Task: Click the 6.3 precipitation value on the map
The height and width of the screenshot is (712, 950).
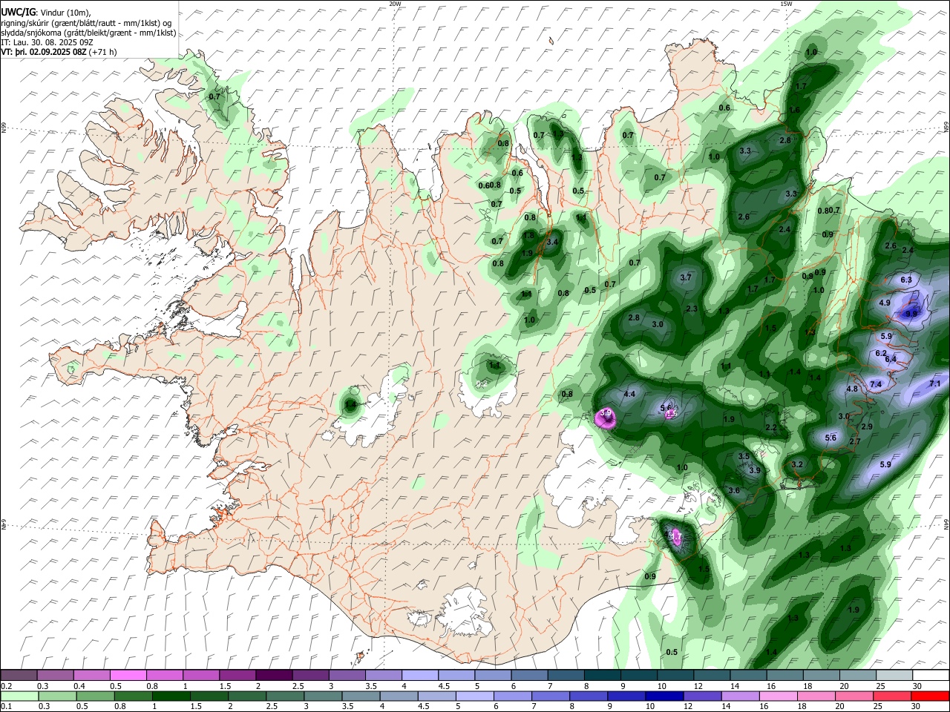Action: point(906,280)
